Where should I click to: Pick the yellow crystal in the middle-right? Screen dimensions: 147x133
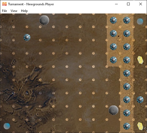(140, 60)
